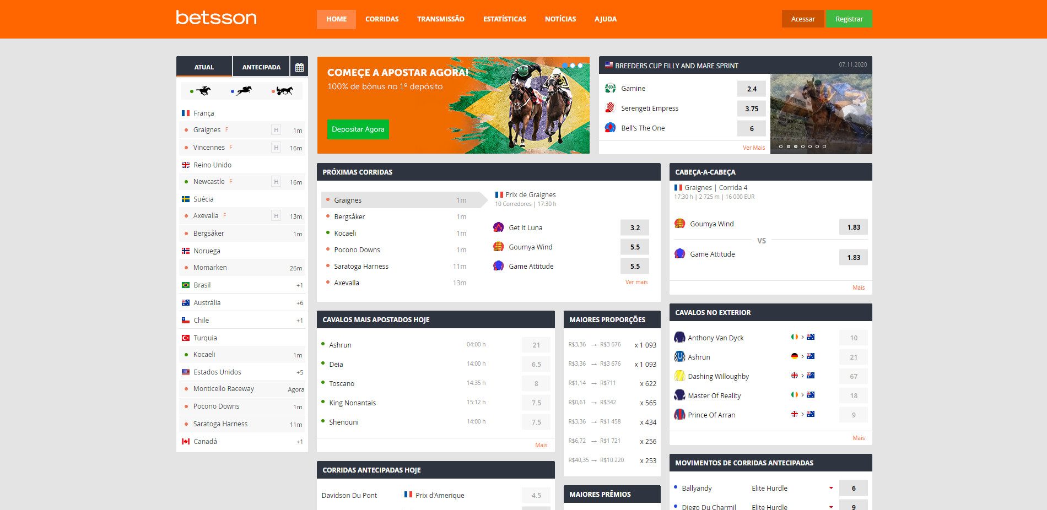Select last dot of featured race image carousel
The width and height of the screenshot is (1047, 510).
click(x=824, y=147)
